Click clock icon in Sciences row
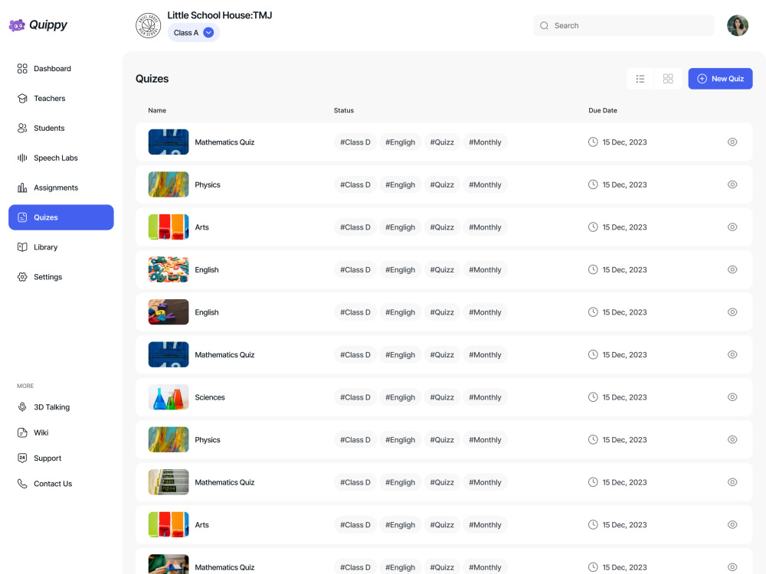 [x=593, y=397]
